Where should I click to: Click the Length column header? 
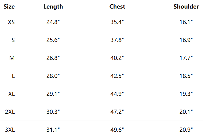click(x=53, y=7)
